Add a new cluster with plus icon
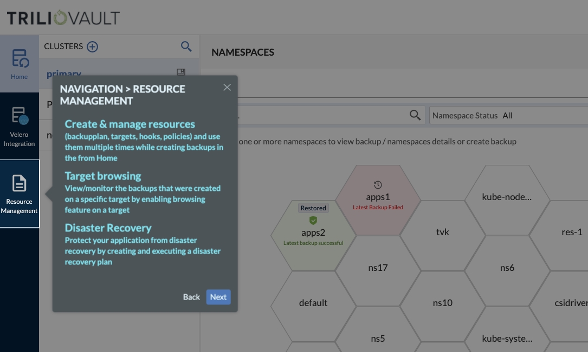The image size is (588, 352). (x=93, y=47)
